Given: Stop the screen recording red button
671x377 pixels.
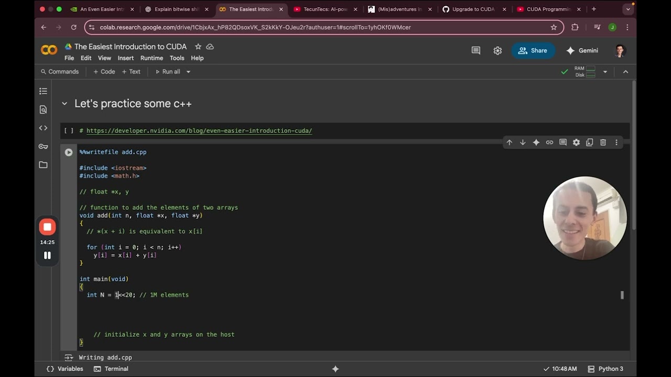Looking at the screenshot, I should [x=47, y=227].
